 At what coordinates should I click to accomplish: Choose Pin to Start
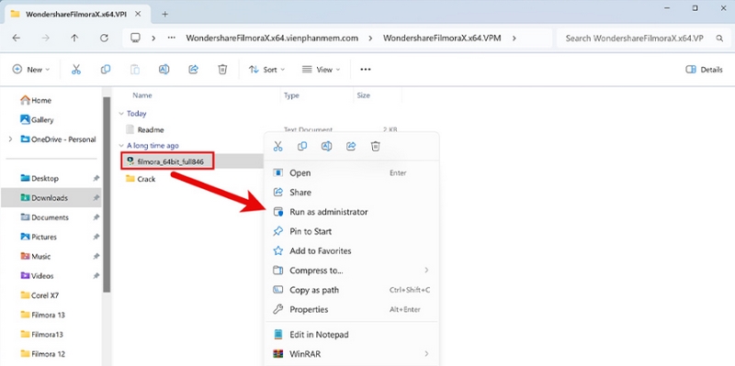[352, 231]
